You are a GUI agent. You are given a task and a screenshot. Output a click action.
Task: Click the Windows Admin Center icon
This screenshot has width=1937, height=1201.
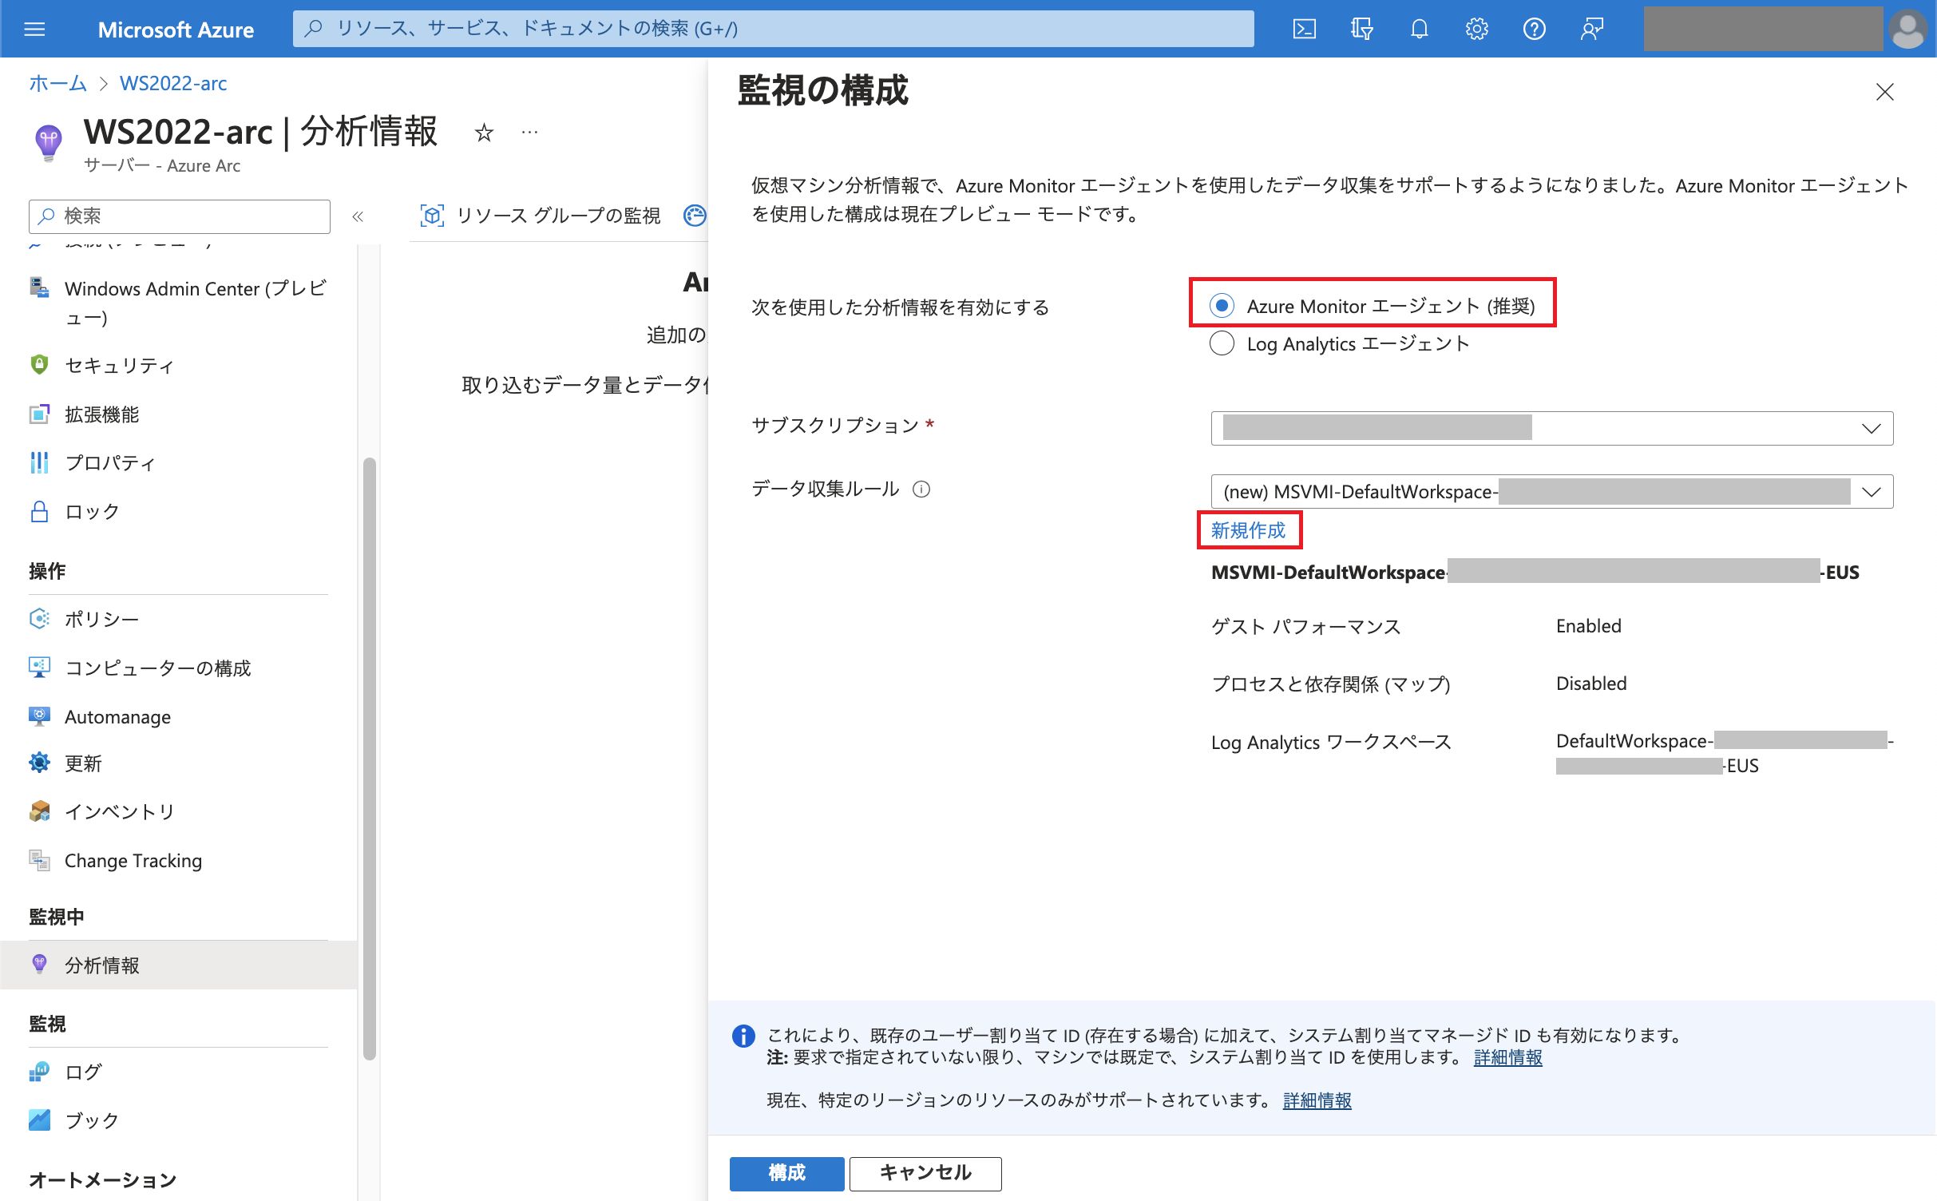(39, 287)
